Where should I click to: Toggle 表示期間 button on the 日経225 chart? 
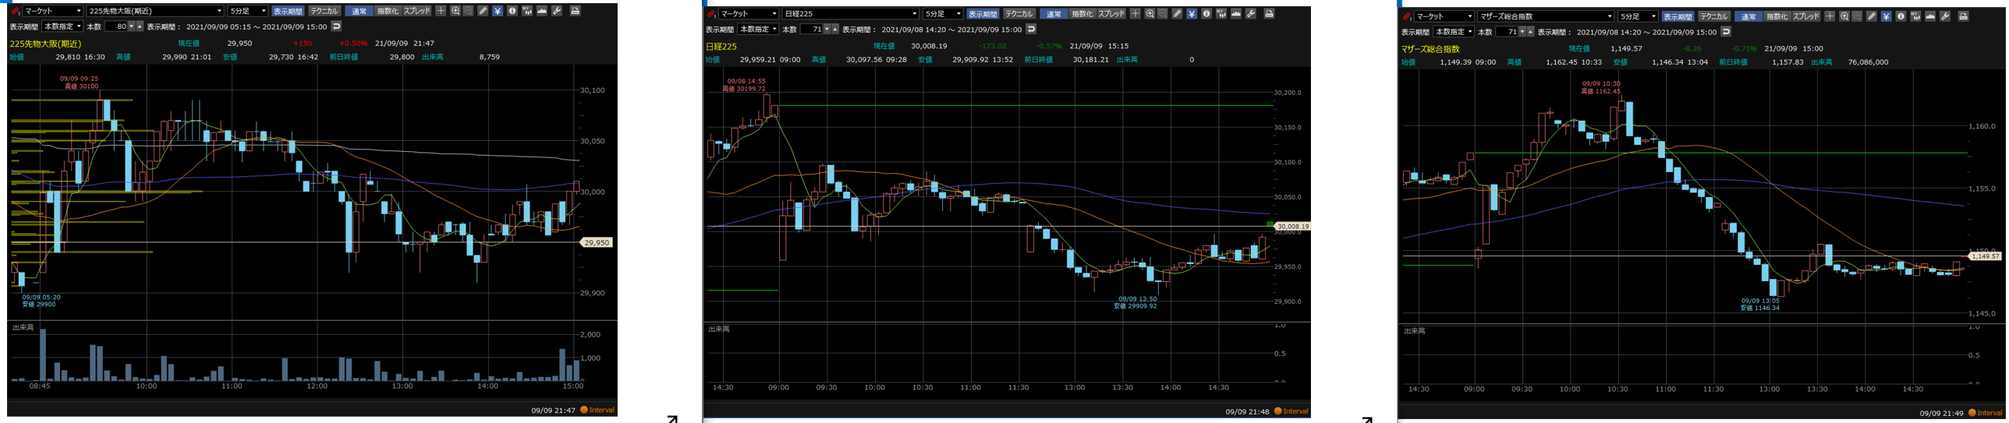pyautogui.click(x=982, y=14)
